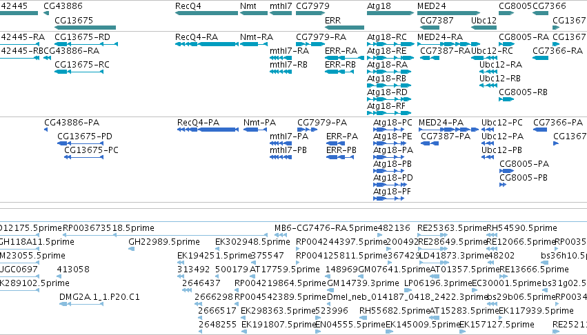The width and height of the screenshot is (587, 335).
Task: Select the CG8005-PB protein label
Action: (524, 178)
